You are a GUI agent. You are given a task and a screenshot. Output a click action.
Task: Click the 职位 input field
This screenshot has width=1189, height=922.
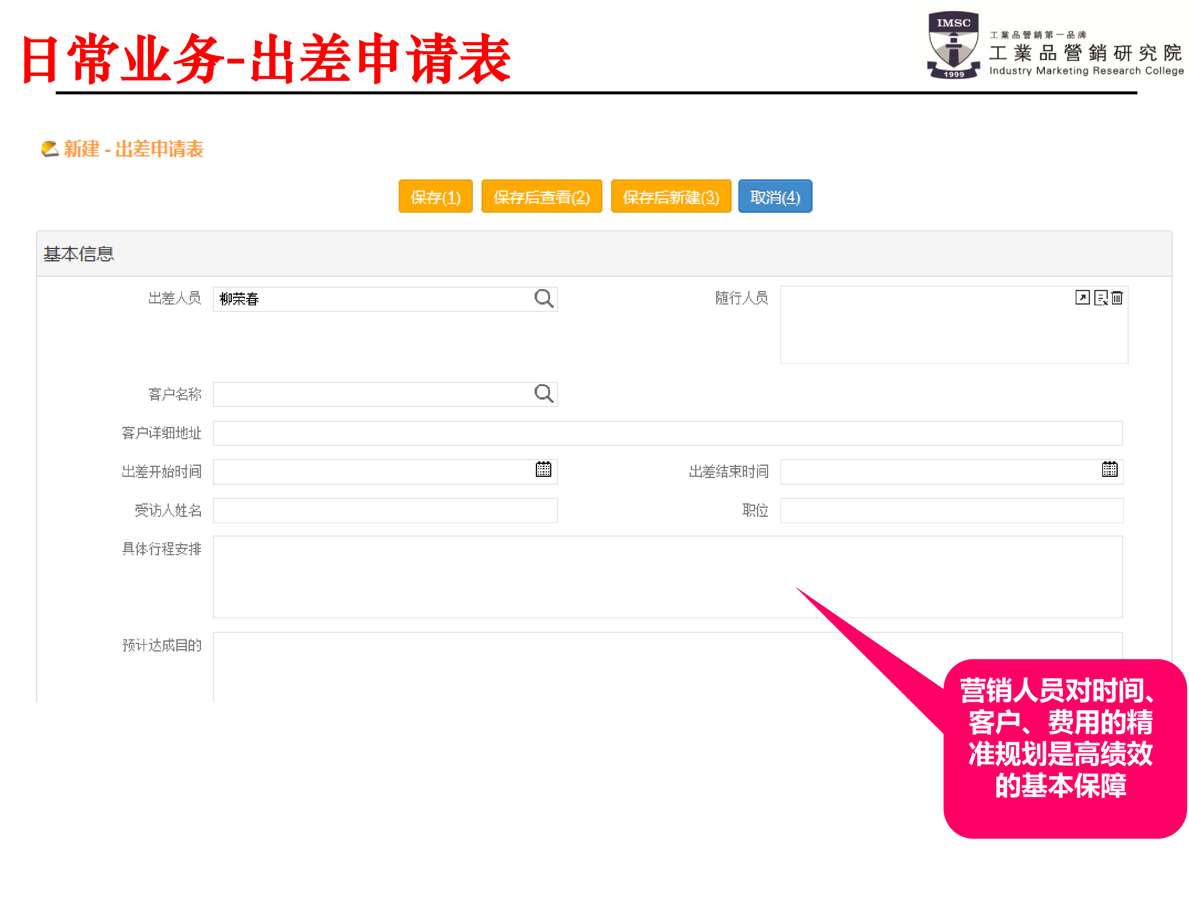(x=951, y=510)
